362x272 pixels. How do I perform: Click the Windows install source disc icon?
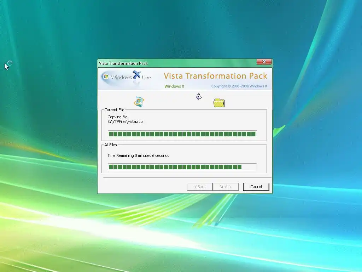point(139,102)
